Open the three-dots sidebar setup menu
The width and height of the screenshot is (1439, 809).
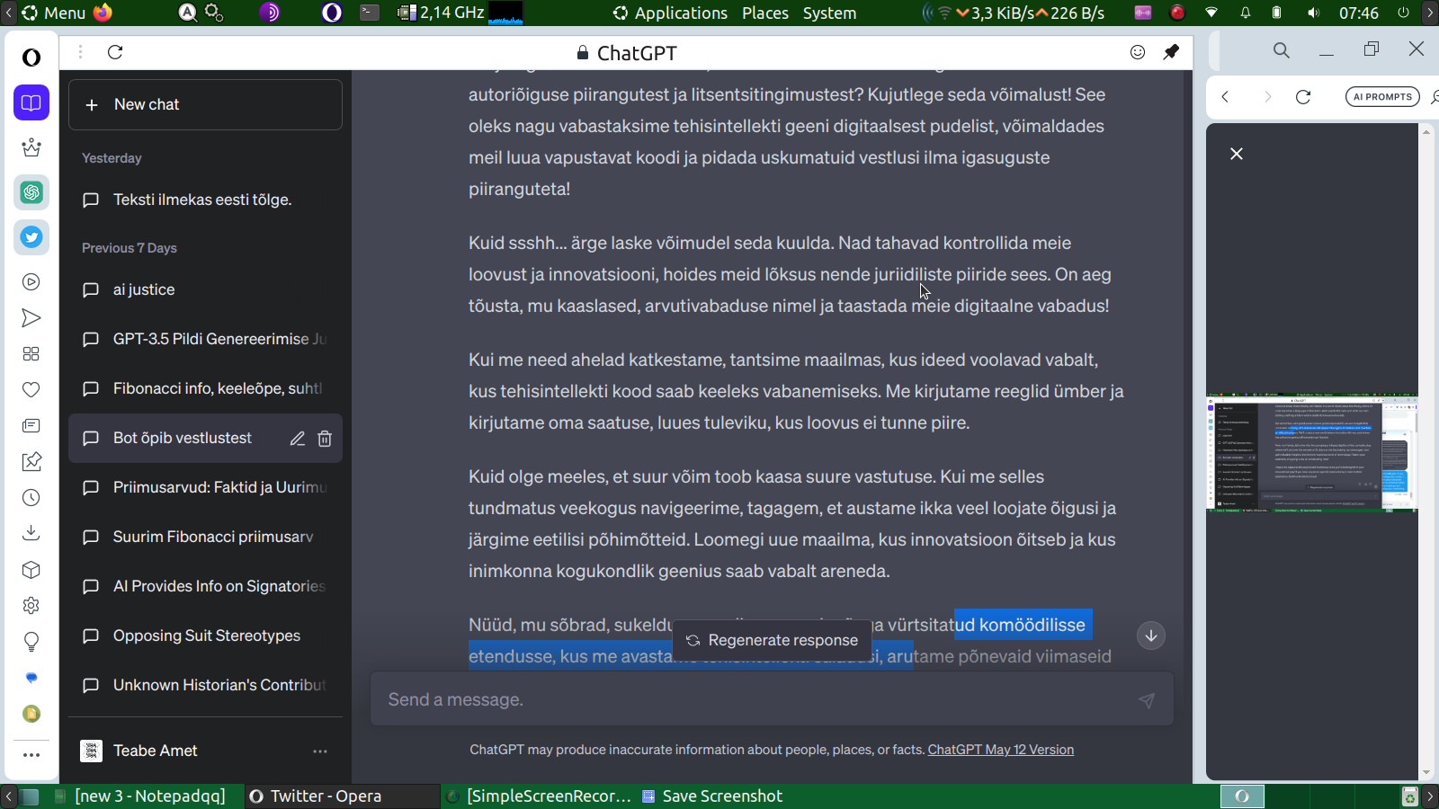[x=31, y=755]
